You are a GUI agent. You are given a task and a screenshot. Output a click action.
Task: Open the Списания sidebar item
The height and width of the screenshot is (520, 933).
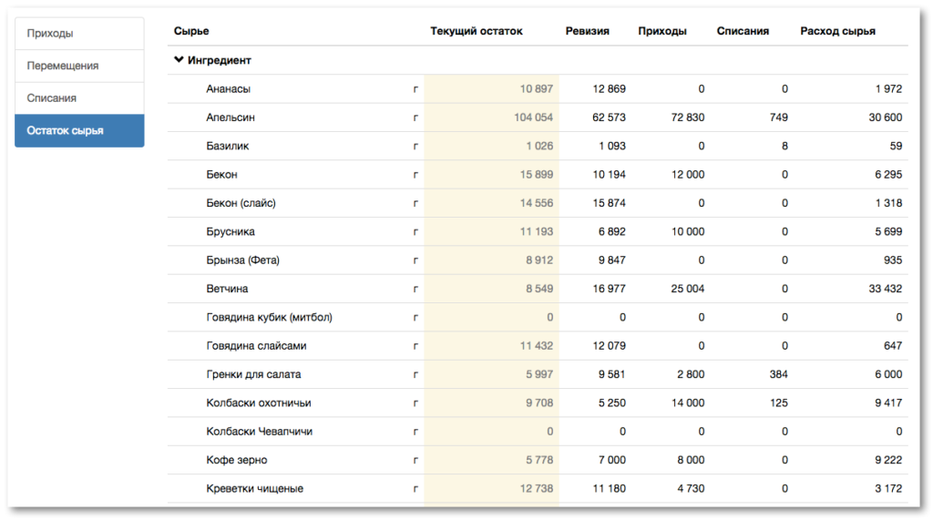coord(79,98)
